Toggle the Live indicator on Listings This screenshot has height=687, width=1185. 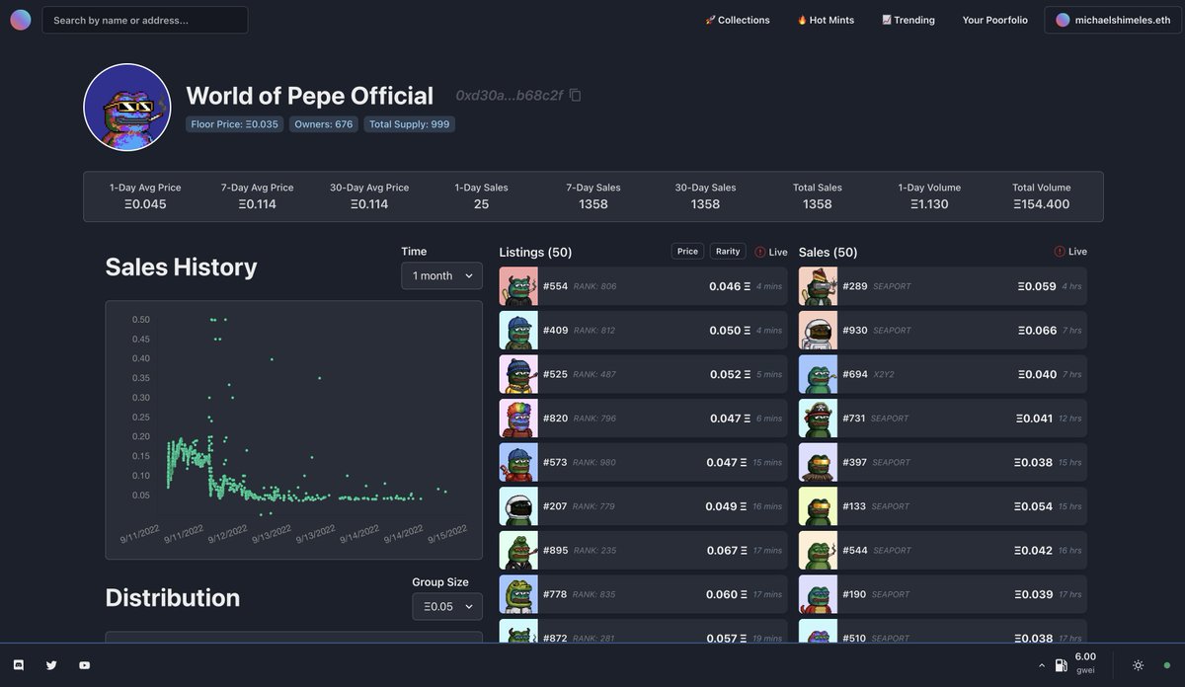770,252
